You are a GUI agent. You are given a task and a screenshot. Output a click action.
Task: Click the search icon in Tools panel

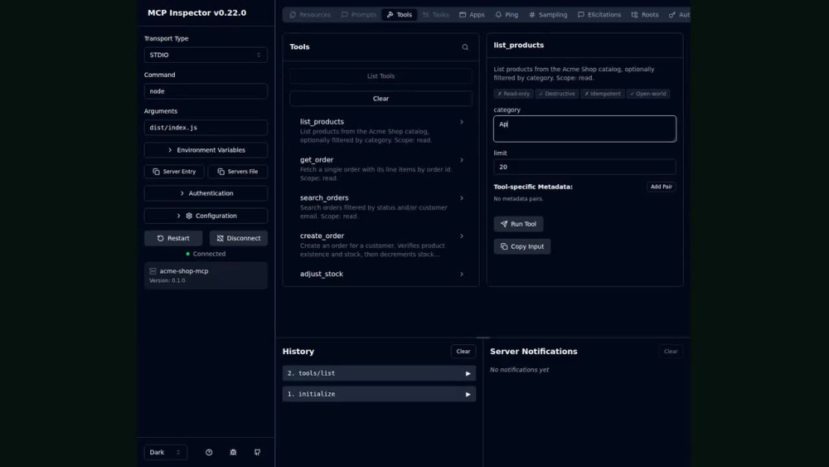465,47
